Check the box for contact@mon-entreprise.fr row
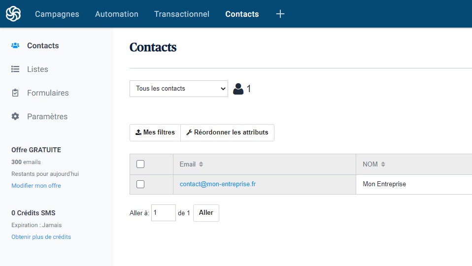 [x=140, y=184]
